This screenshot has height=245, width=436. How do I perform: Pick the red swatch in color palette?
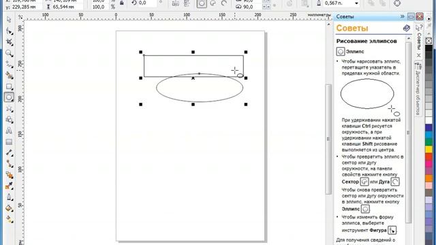429,157
